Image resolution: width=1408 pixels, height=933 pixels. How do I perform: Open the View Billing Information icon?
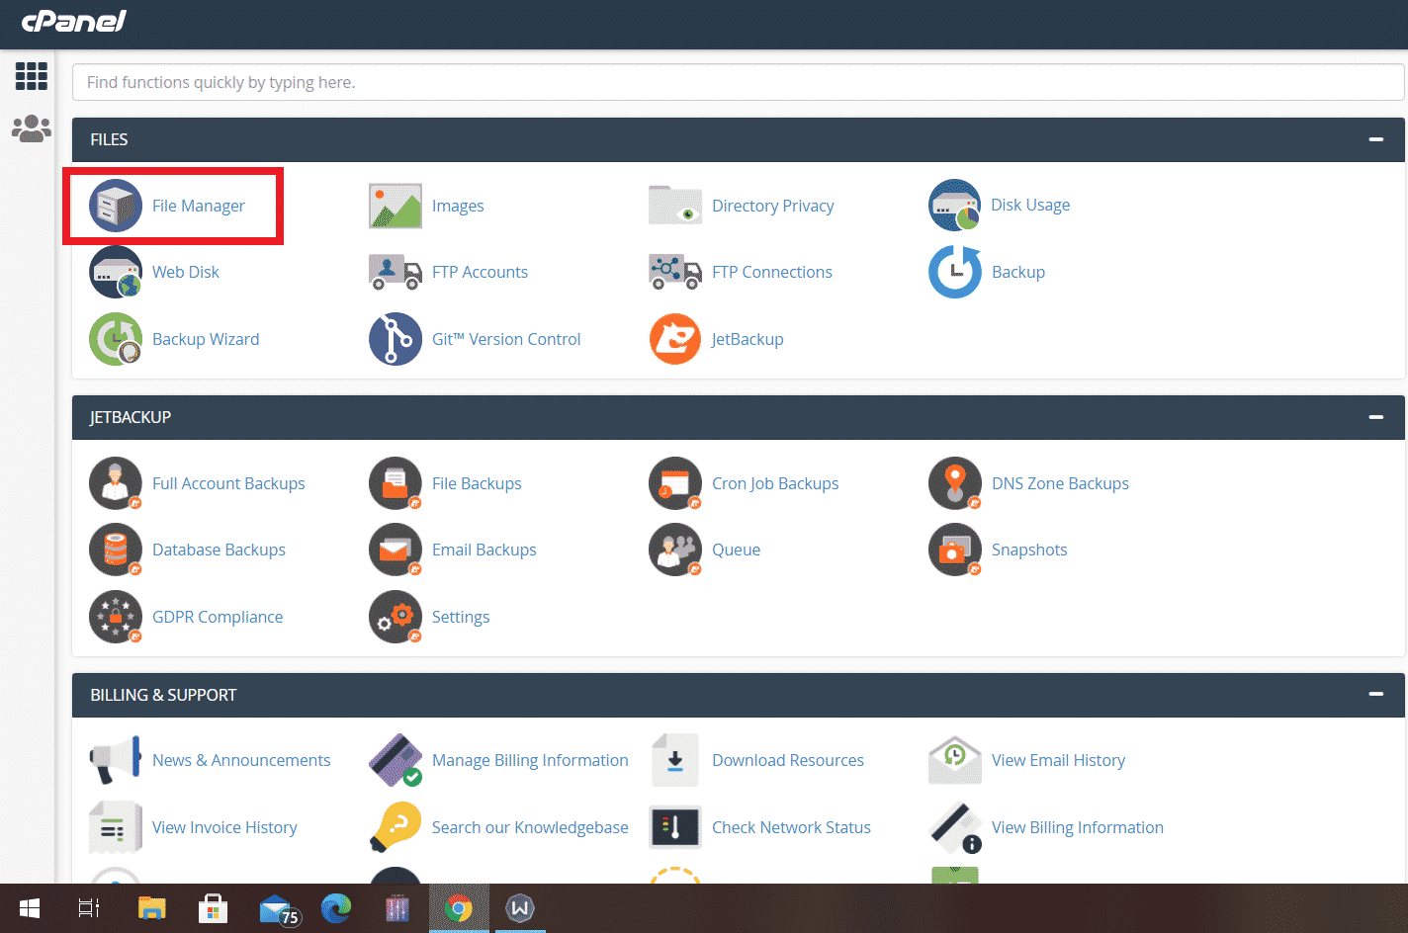[x=955, y=827]
